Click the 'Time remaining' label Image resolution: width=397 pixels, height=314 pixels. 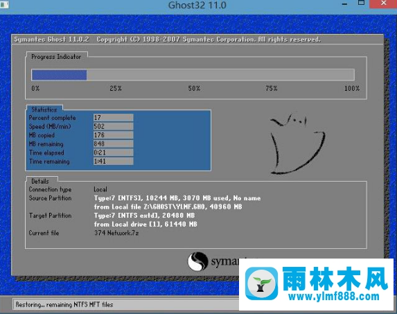[x=49, y=162]
